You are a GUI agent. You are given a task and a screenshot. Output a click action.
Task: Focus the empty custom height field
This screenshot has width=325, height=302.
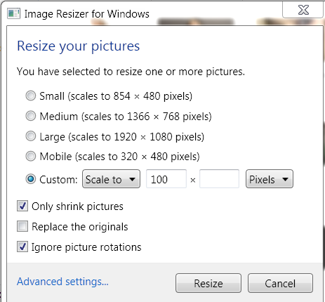click(x=219, y=179)
